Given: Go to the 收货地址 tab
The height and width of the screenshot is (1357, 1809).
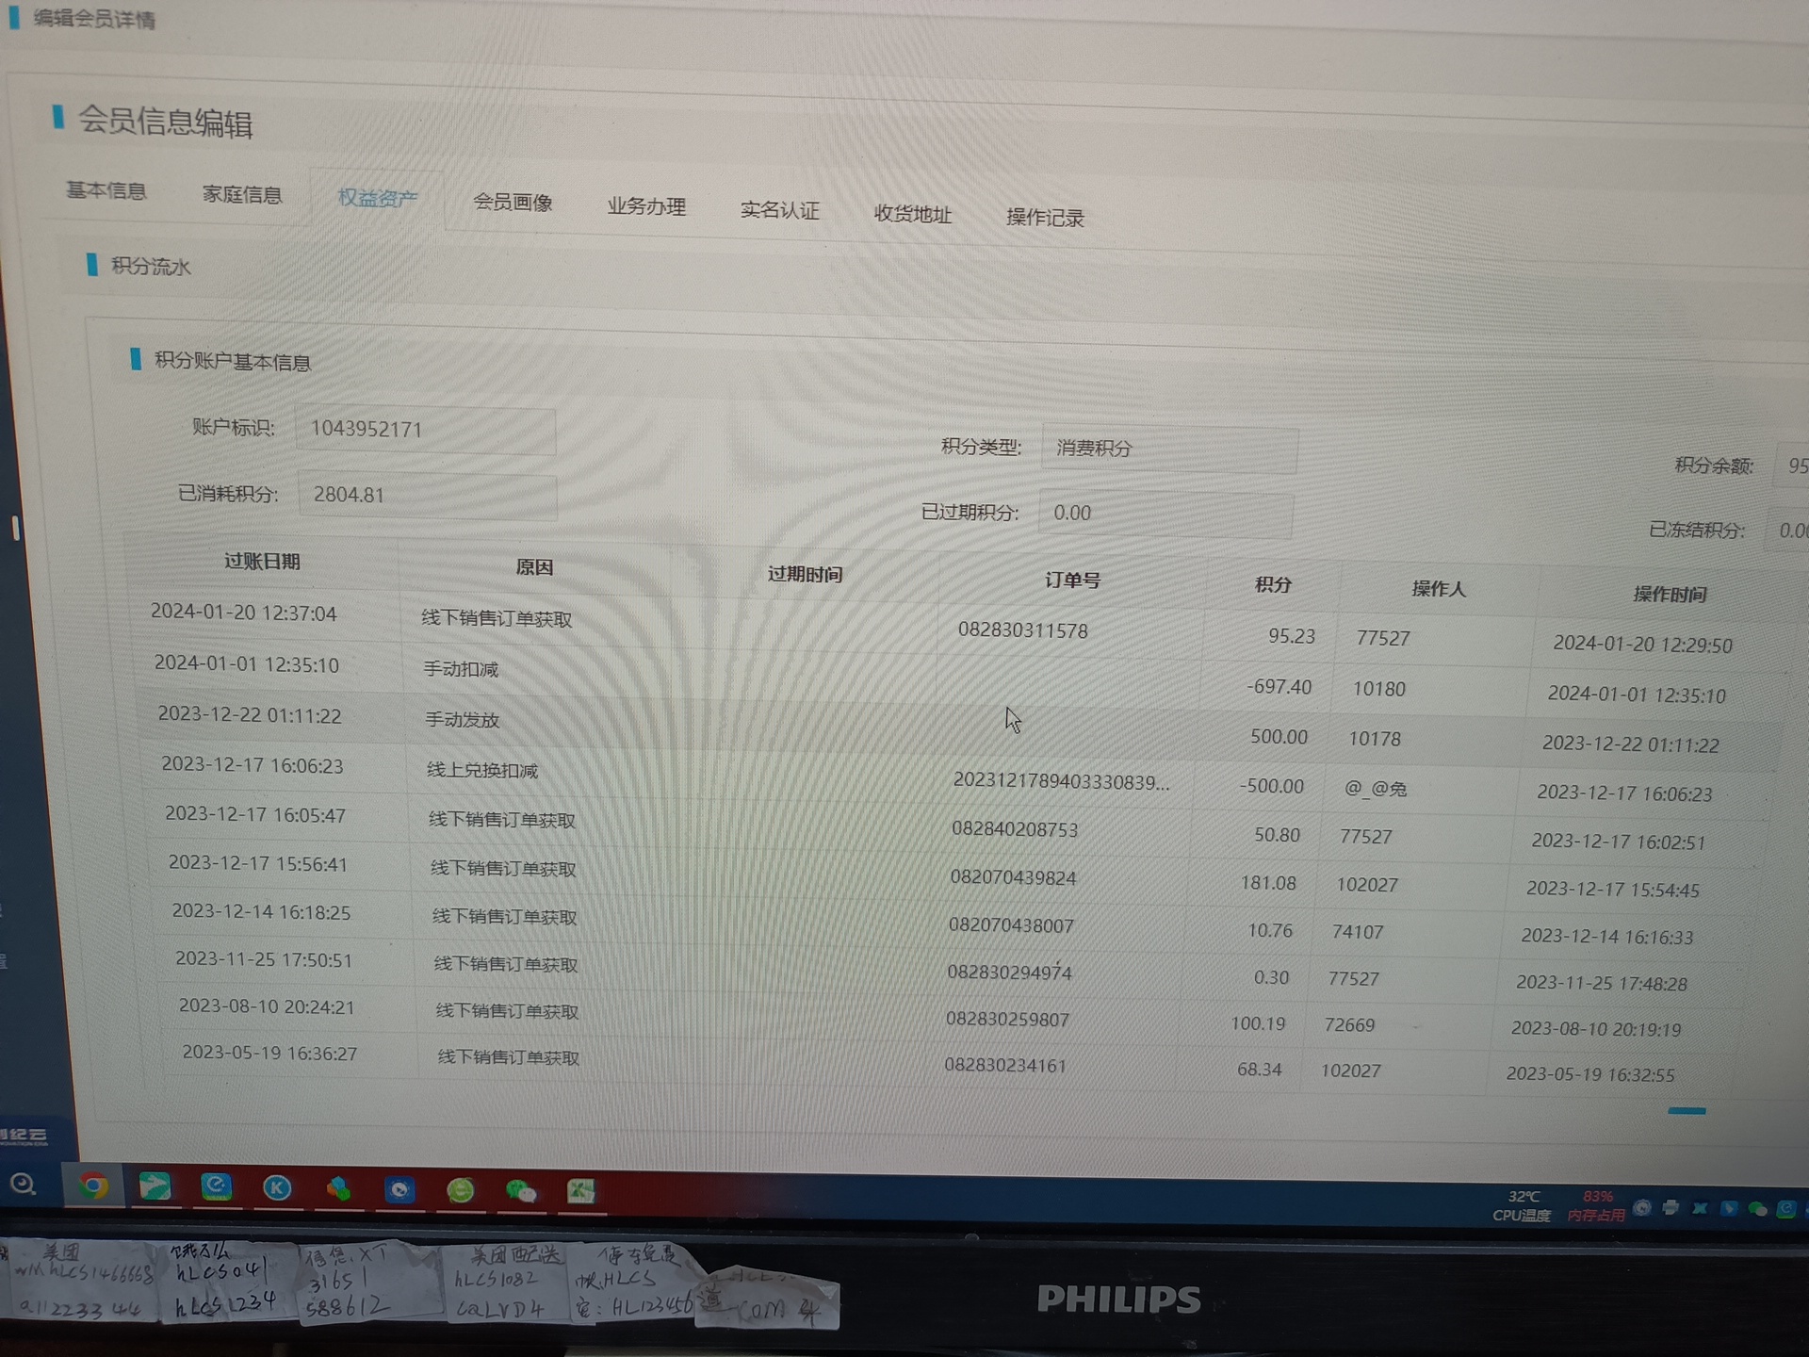Looking at the screenshot, I should coord(912,214).
